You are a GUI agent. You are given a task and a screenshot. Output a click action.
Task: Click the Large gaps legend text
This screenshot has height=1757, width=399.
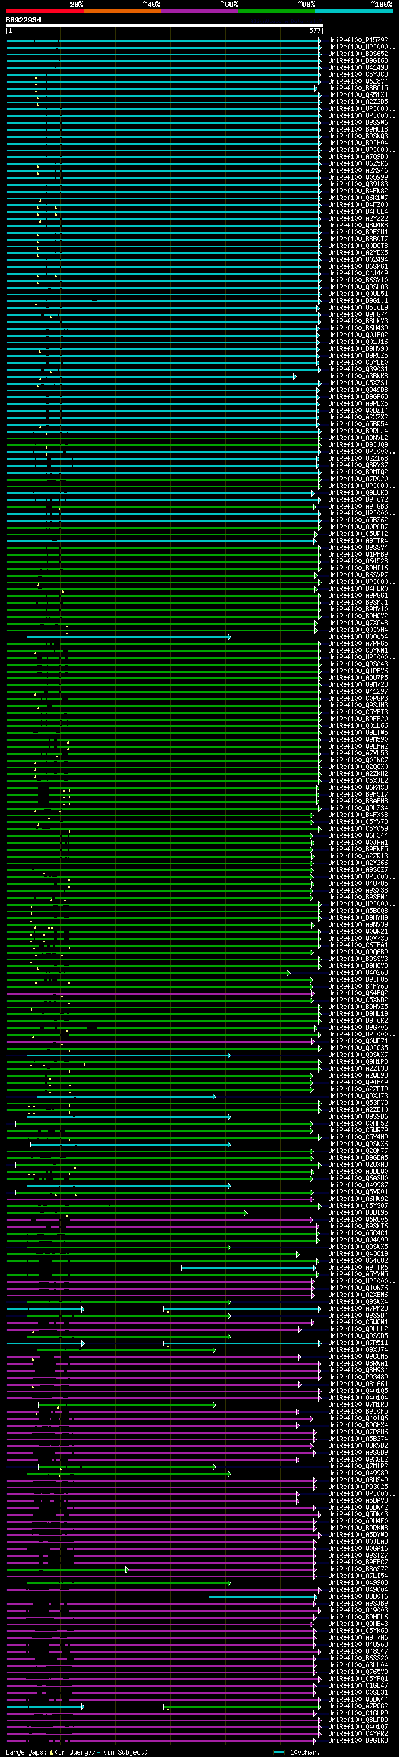pyautogui.click(x=77, y=1751)
